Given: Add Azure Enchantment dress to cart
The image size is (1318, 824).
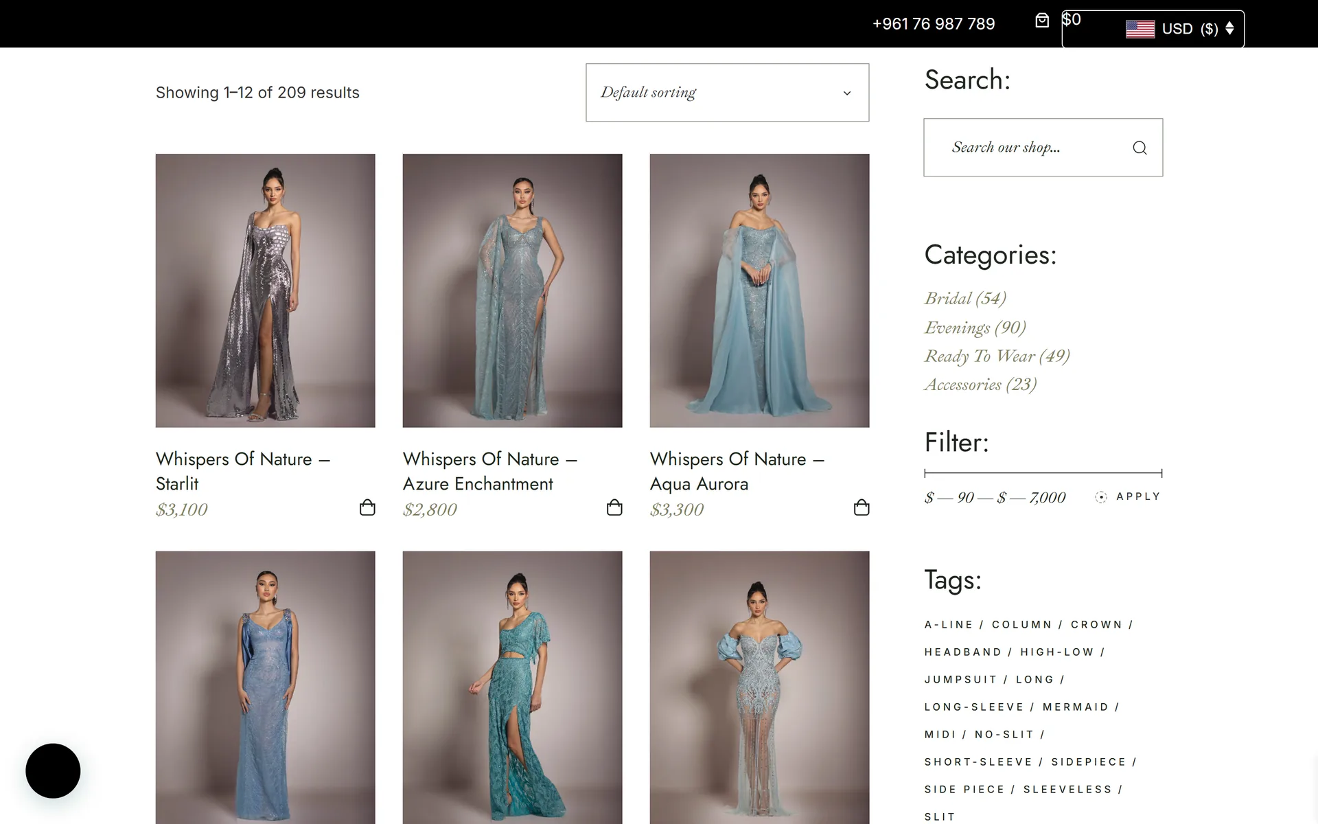Looking at the screenshot, I should 614,507.
